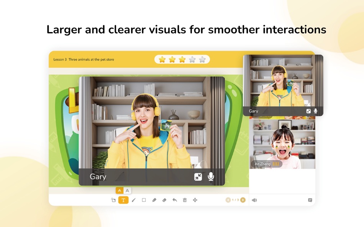Select the highlighter marker tool

coord(154,200)
